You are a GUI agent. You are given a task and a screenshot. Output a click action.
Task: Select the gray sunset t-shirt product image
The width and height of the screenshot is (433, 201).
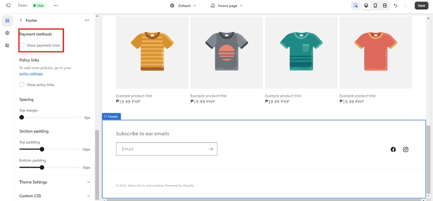click(227, 52)
